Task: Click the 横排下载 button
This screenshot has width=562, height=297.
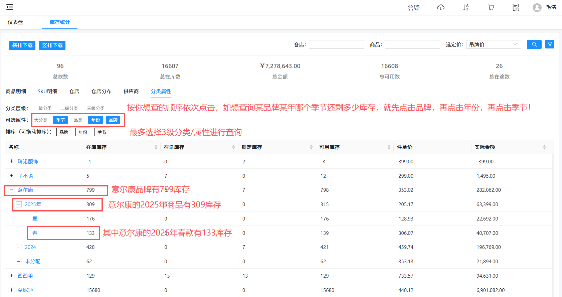Action: click(x=22, y=45)
